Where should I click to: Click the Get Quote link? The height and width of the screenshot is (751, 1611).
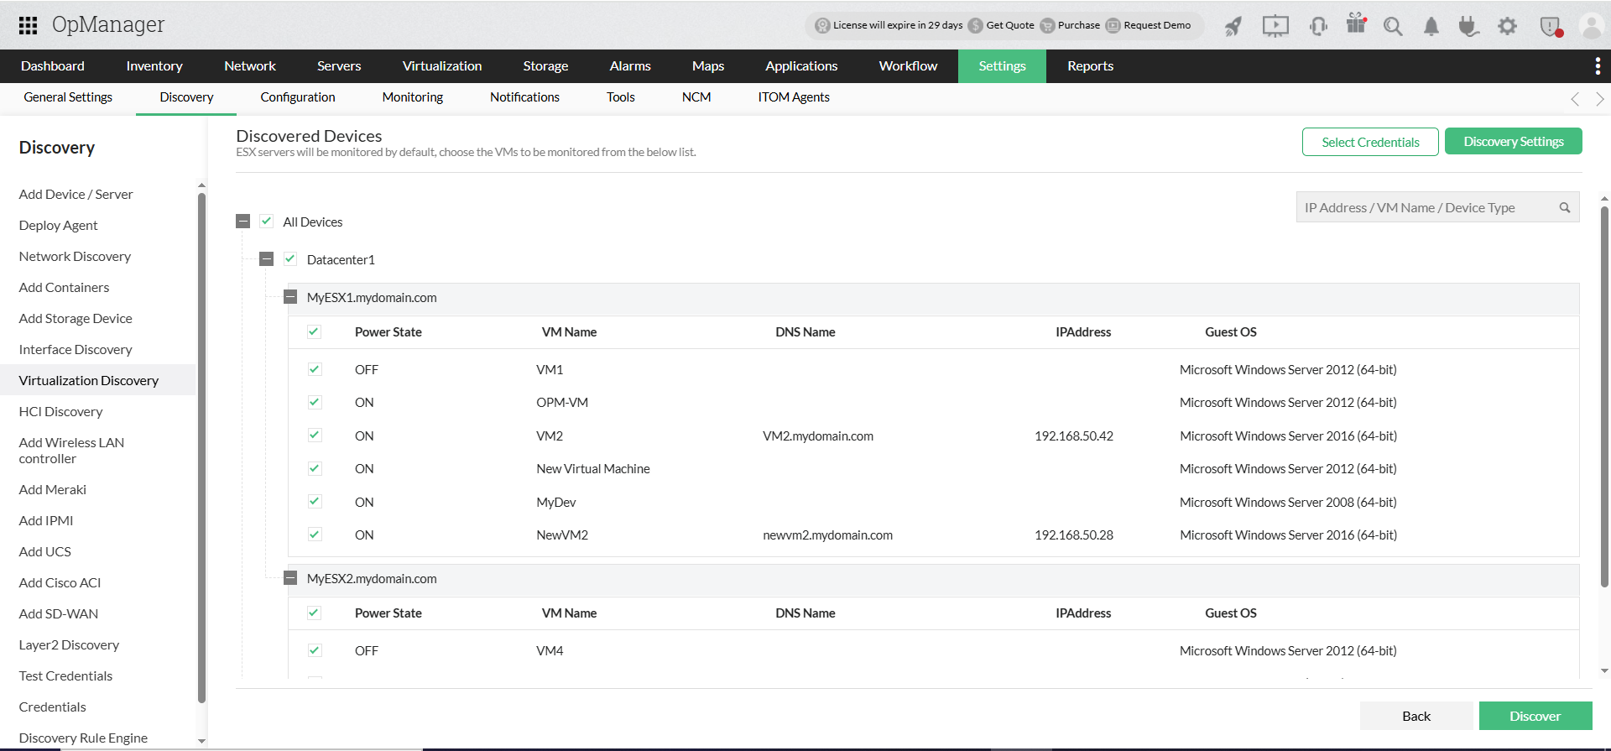click(1010, 25)
